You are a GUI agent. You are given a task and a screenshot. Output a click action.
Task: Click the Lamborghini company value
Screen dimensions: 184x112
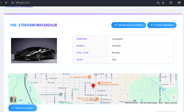click(x=117, y=39)
